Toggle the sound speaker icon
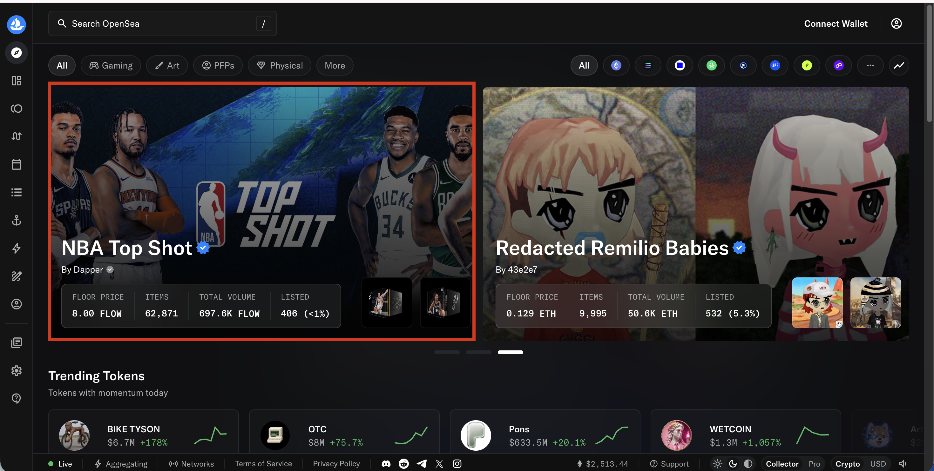This screenshot has width=934, height=471. [903, 464]
